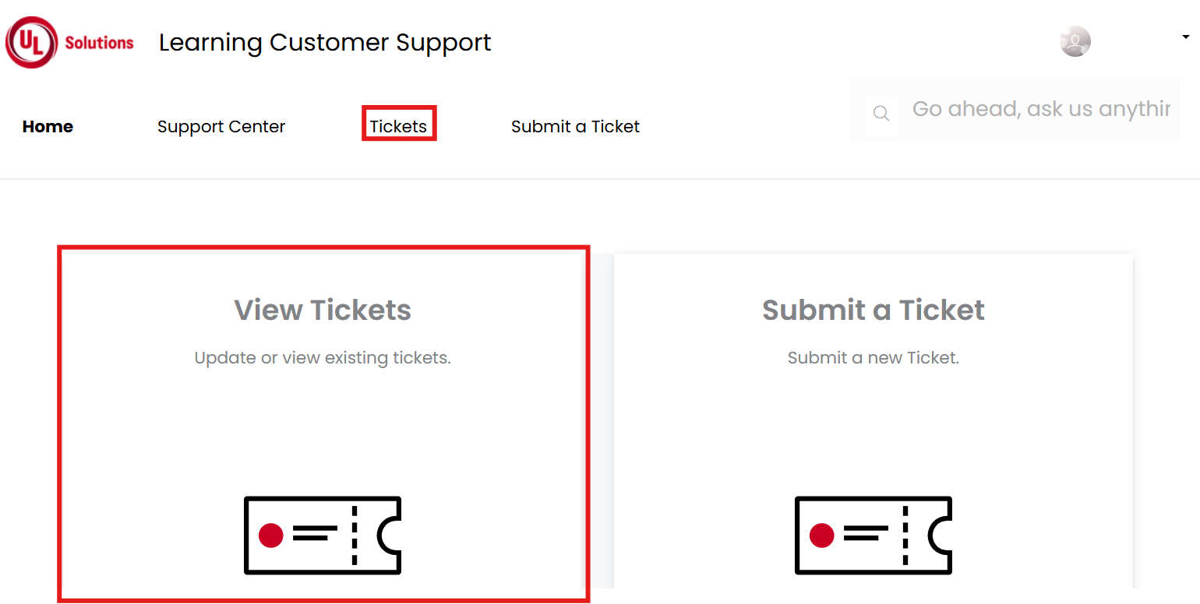Go to the Home menu item
Image resolution: width=1200 pixels, height=604 pixels.
[x=48, y=126]
